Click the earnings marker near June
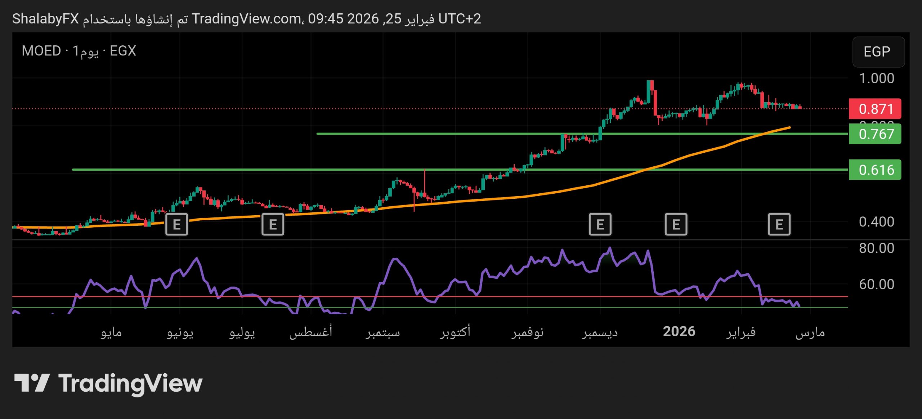Viewport: 922px width, 419px height. 176,224
